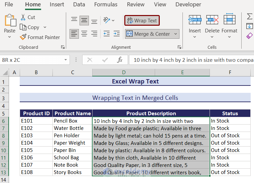254x183 pixels.
Task: Switch to the View tab
Action: pyautogui.click(x=160, y=5)
